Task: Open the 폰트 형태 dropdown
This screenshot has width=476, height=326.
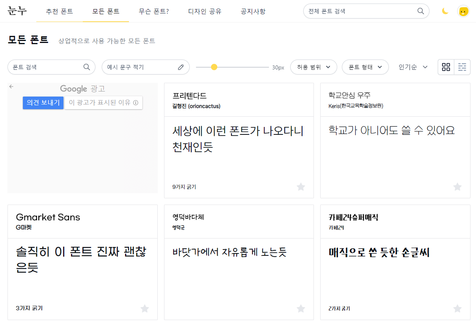Action: [x=365, y=67]
